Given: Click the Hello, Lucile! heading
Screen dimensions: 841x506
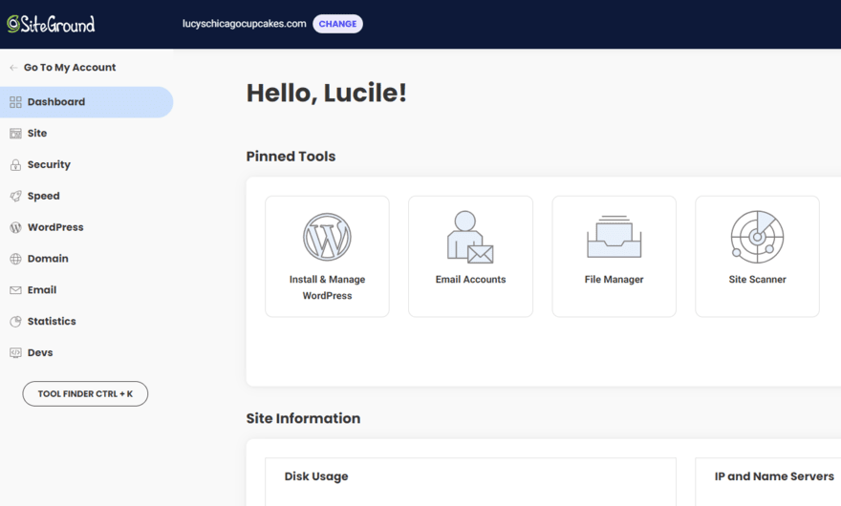Looking at the screenshot, I should point(326,93).
